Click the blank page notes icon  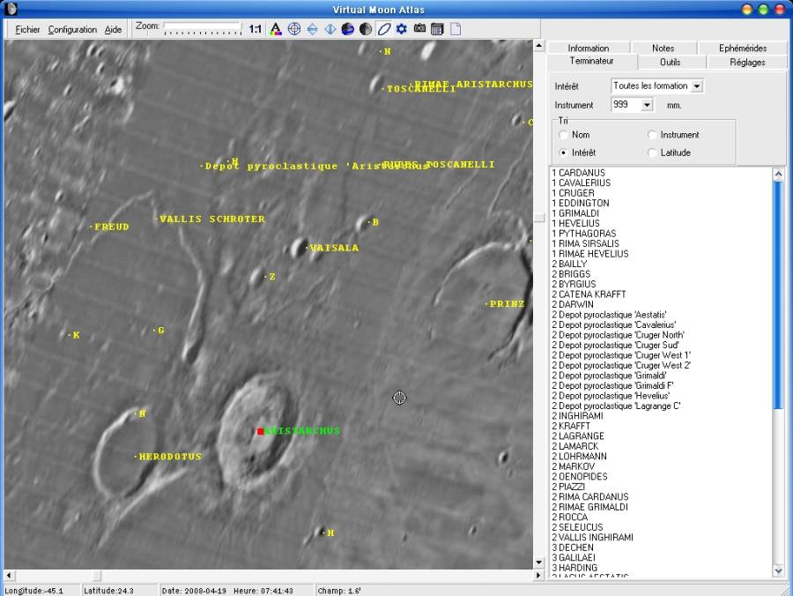pos(456,29)
